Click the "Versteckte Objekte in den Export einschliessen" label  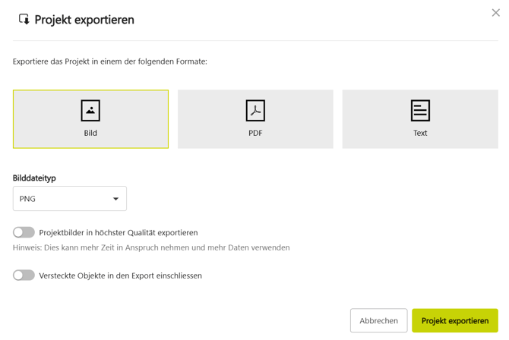point(120,275)
